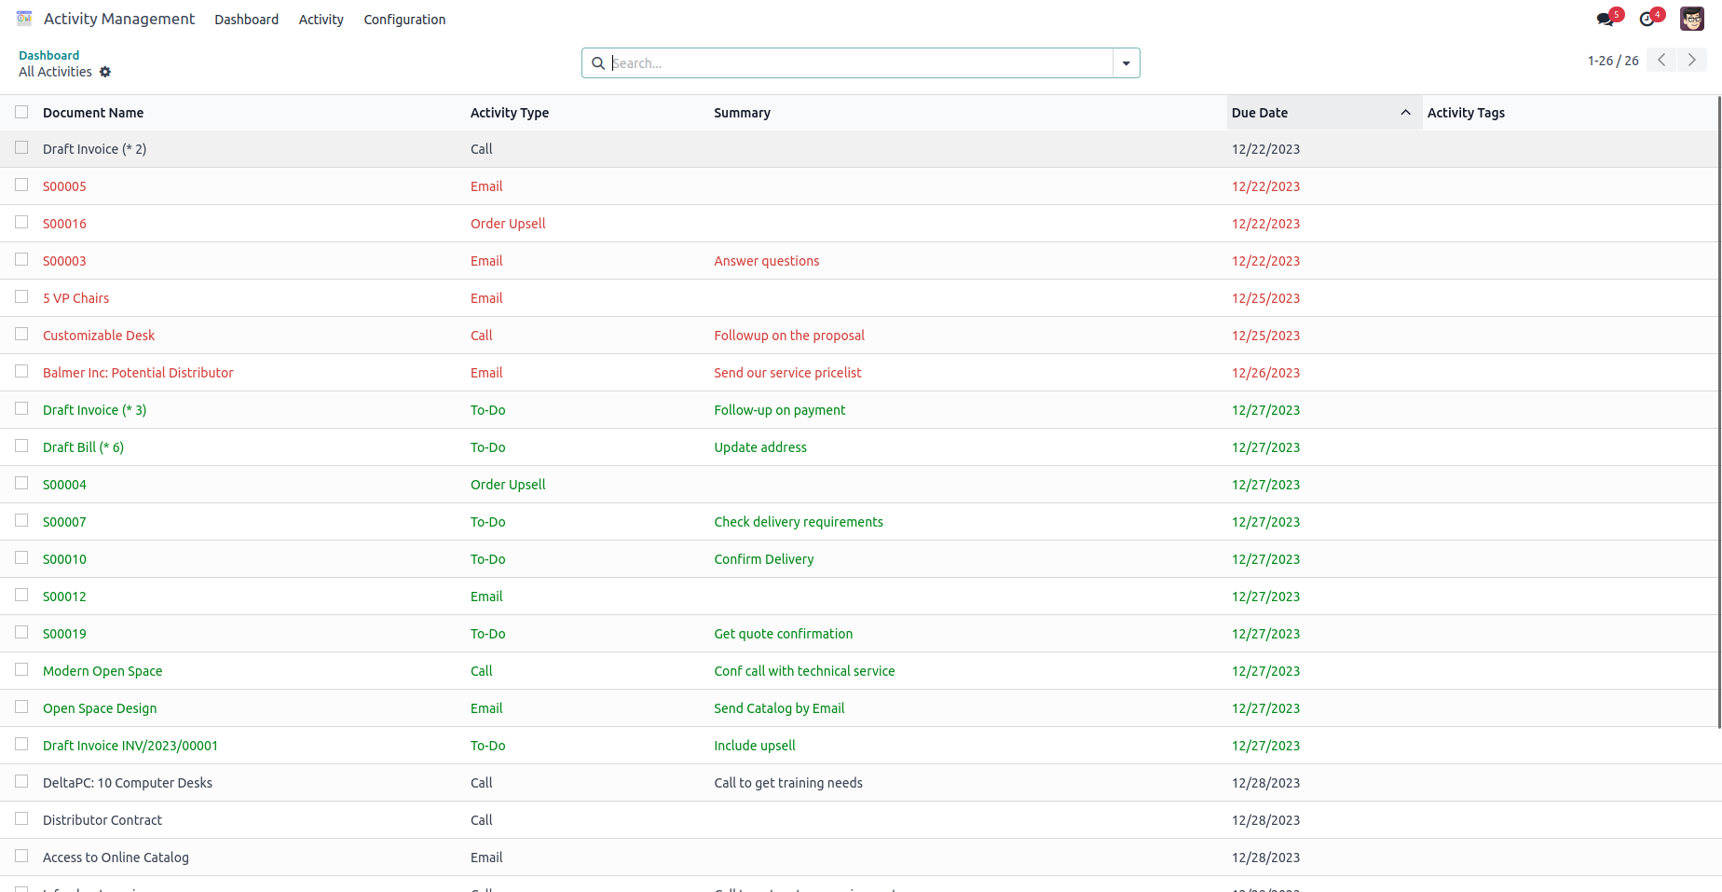Open the Dashboard menu item

[x=246, y=20]
